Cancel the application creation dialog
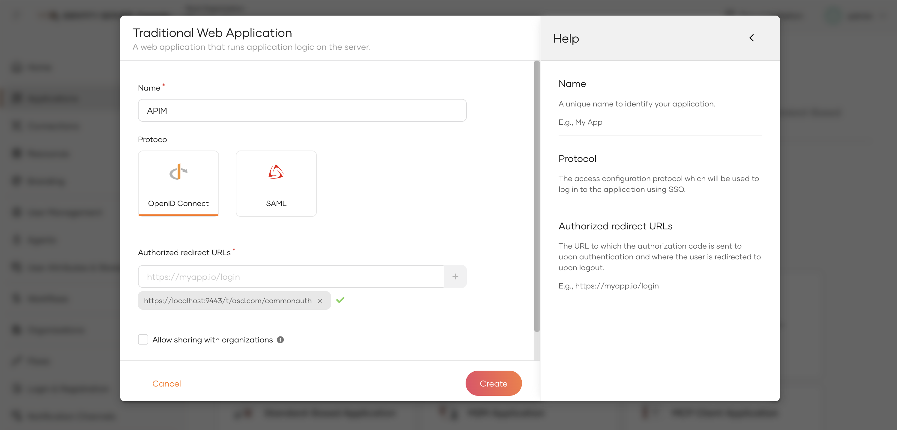 tap(166, 384)
